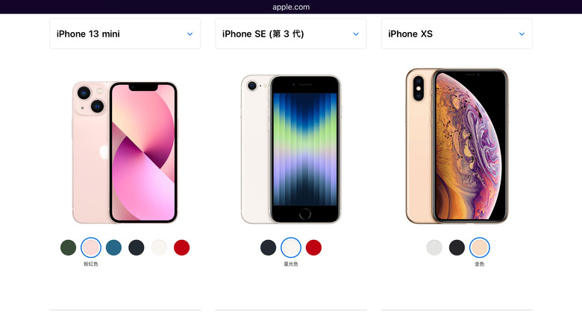Pick the gold iPhone XS swatch
The image size is (582, 316).
click(x=479, y=247)
